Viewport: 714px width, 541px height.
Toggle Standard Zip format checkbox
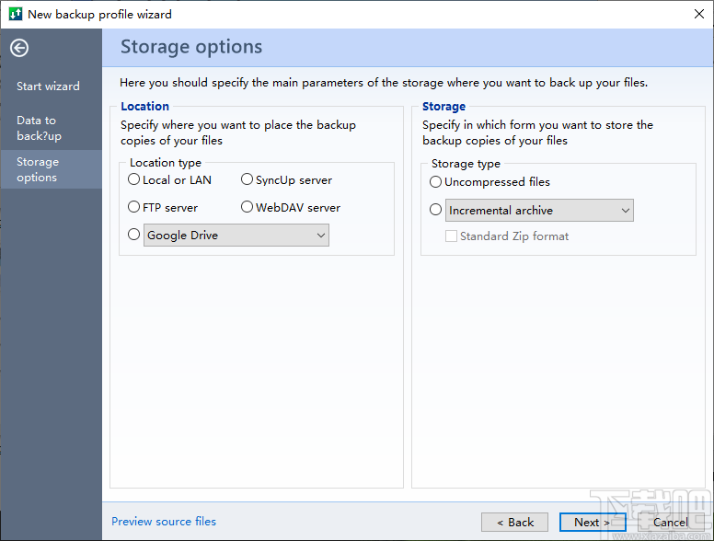coord(452,236)
